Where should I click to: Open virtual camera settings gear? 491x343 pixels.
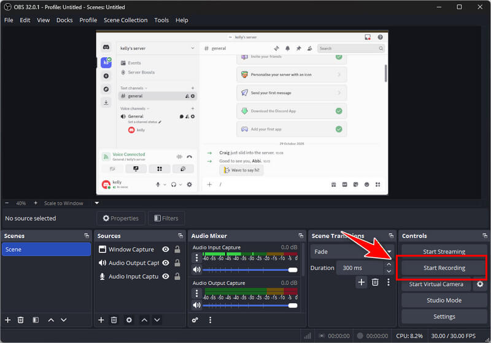tap(480, 284)
